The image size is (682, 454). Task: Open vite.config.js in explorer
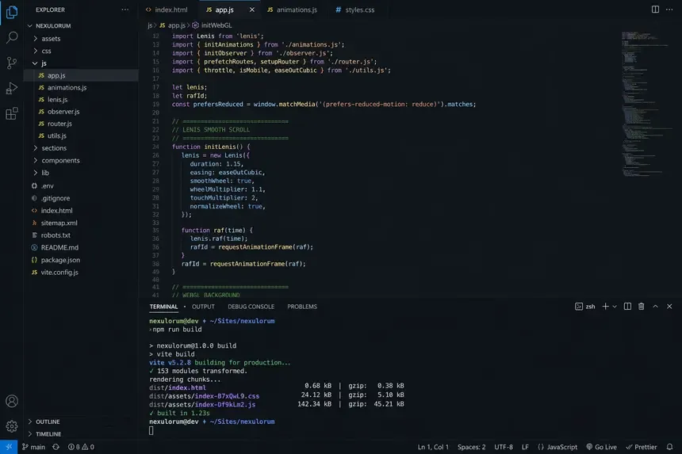coord(82,272)
